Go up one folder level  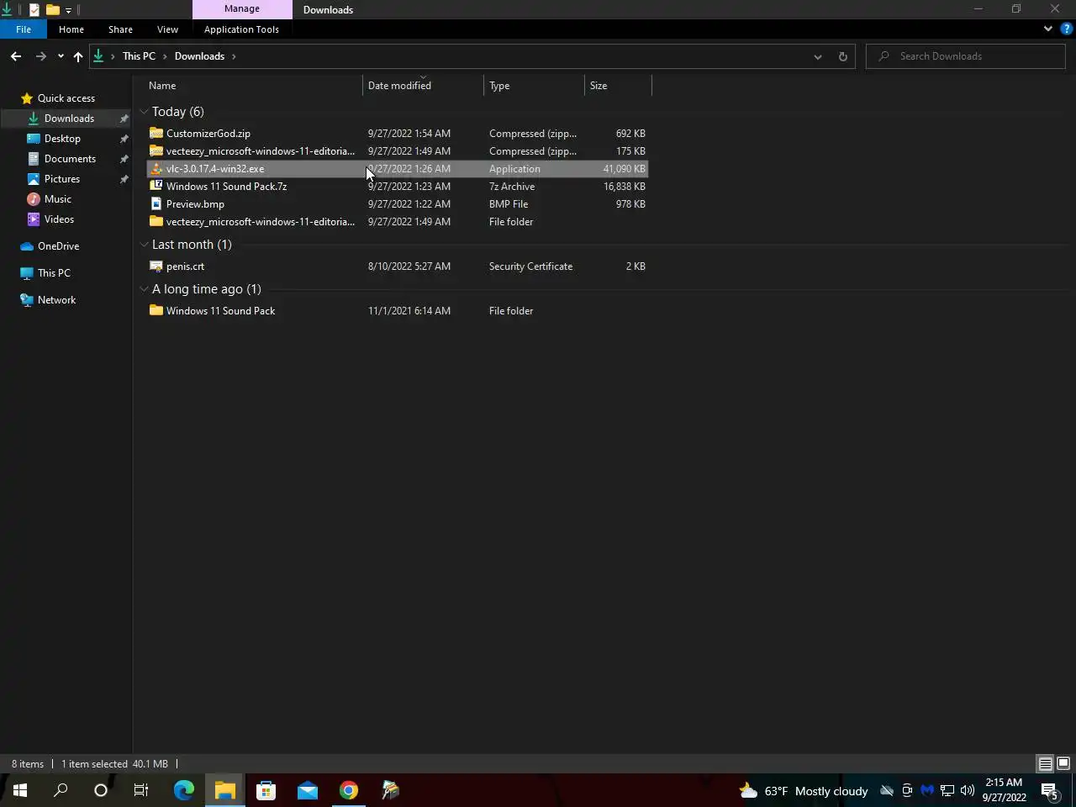[78, 56]
